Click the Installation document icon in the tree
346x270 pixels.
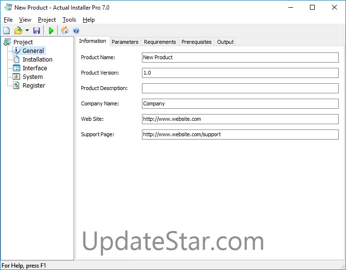tap(16, 59)
